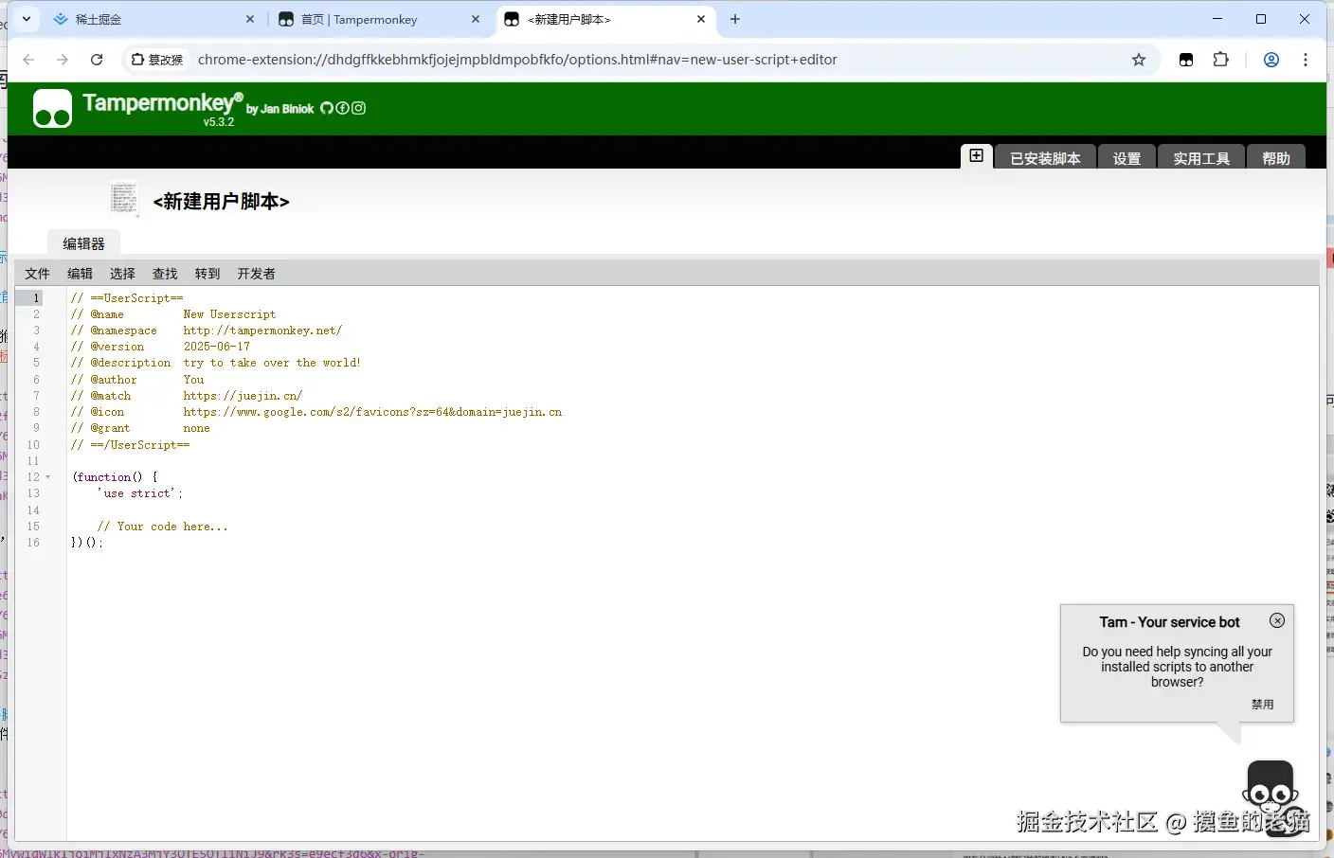1334x858 pixels.
Task: Click the Tampermonkey logo icon in header
Action: click(x=52, y=109)
